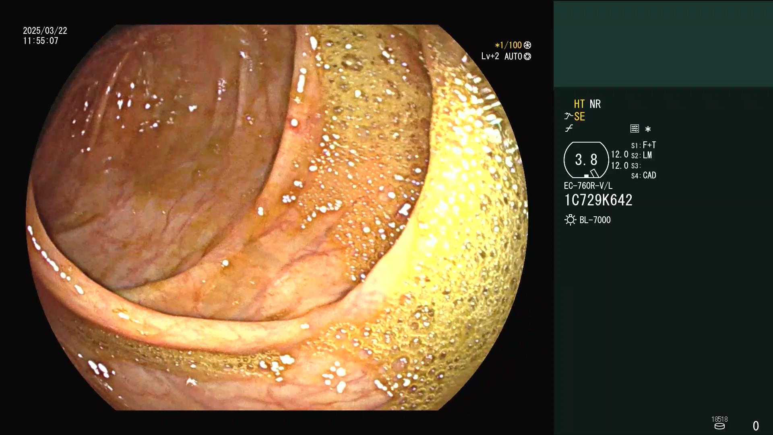Click the recording disk icon under 18518

tap(719, 426)
